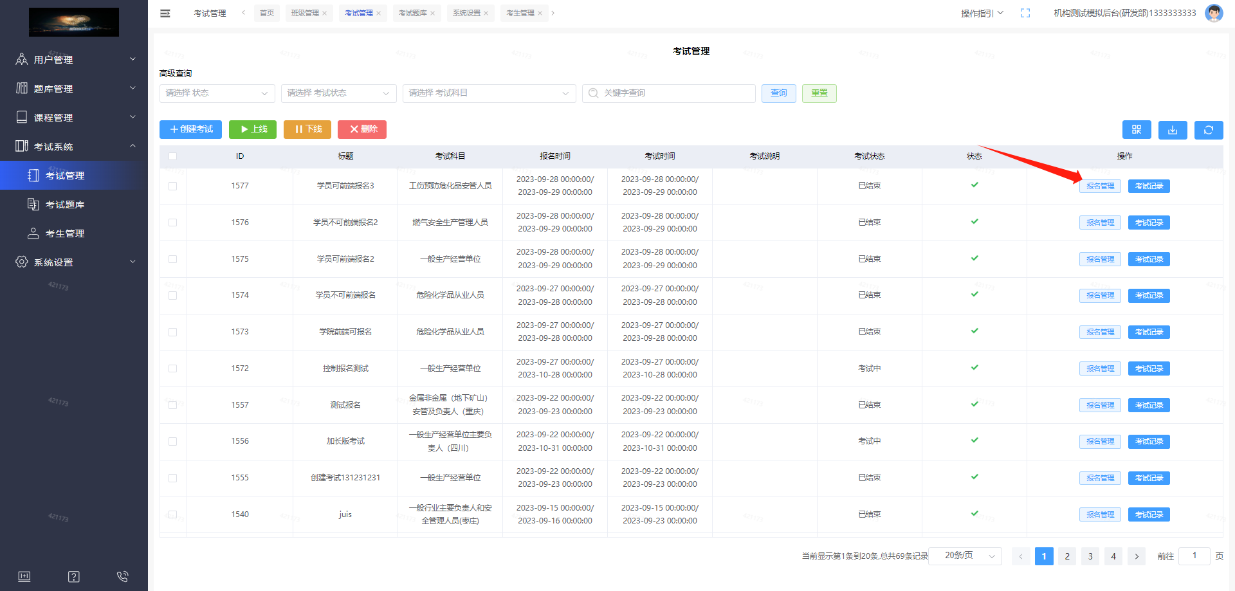Open 考试记录 for exam 1540
The image size is (1235, 591).
pyautogui.click(x=1149, y=514)
